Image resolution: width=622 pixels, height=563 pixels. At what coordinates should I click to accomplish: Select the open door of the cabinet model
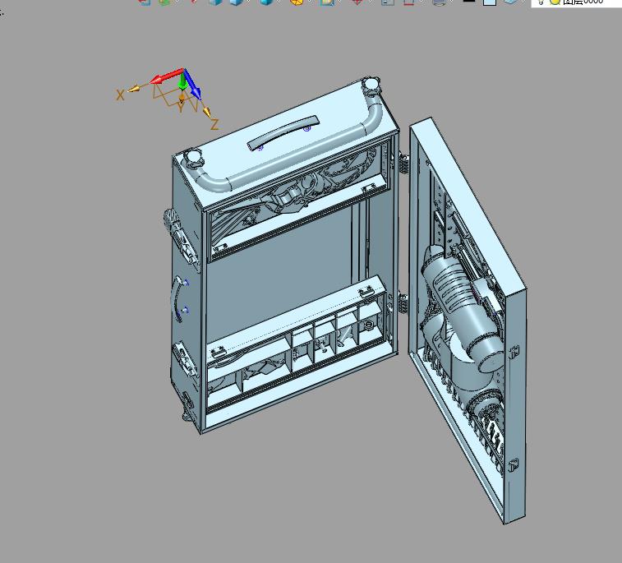[x=468, y=320]
